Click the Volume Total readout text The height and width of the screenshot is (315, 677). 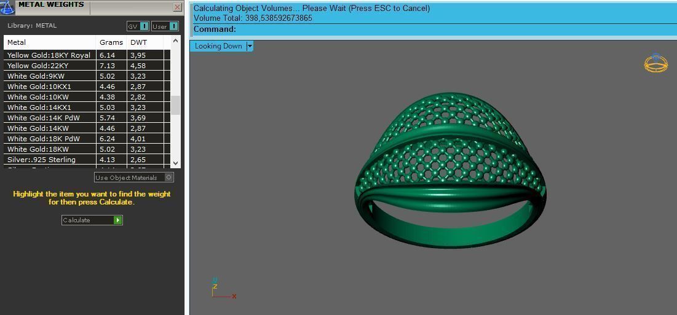pyautogui.click(x=253, y=18)
